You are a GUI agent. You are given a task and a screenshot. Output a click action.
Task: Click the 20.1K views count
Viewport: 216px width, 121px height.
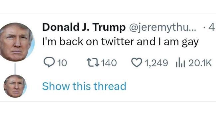click(200, 63)
